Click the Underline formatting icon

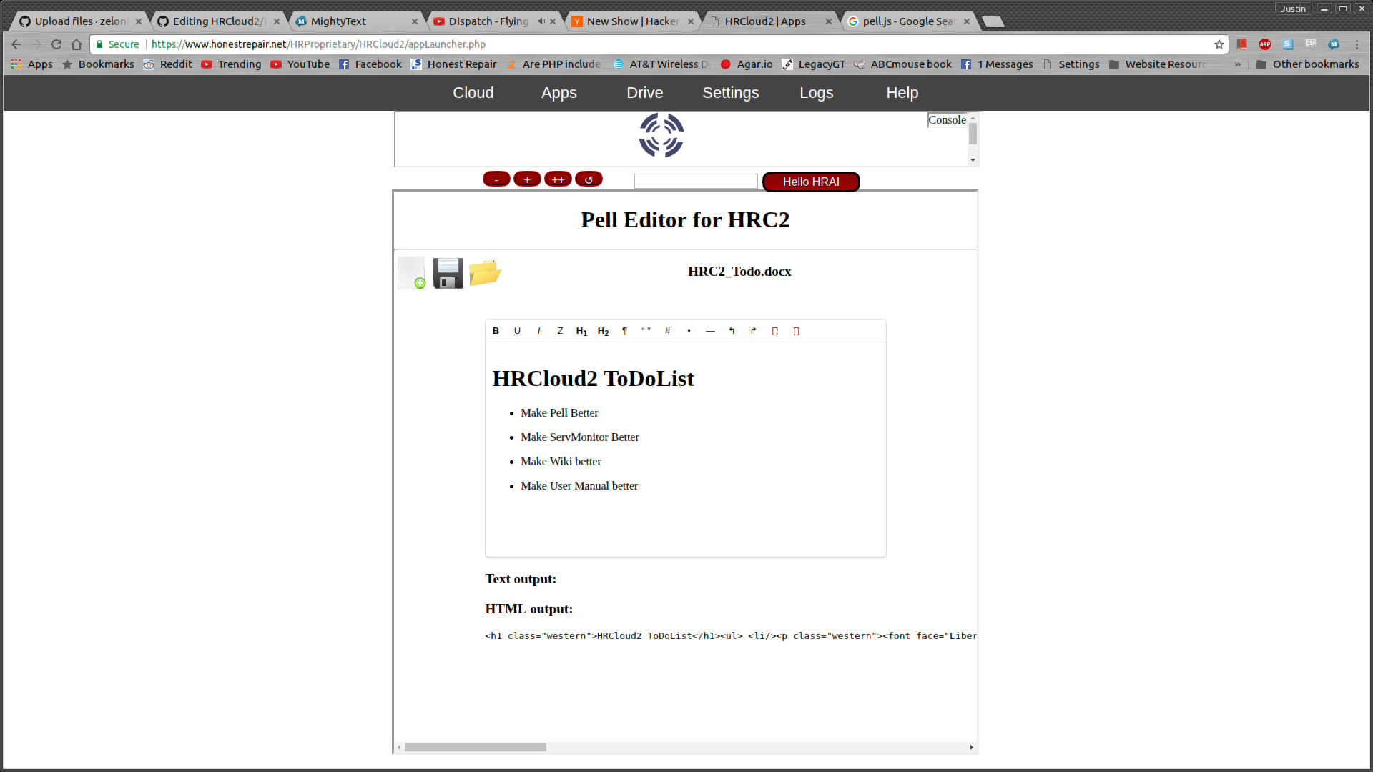coord(517,331)
